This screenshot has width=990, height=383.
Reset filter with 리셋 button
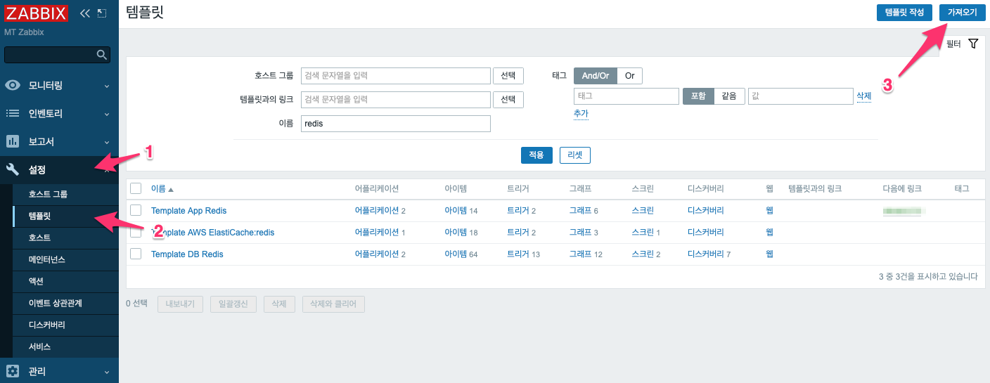click(575, 155)
